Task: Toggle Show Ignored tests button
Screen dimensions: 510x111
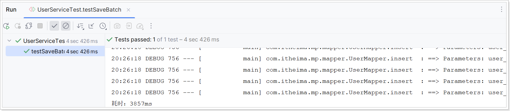Action: pyautogui.click(x=66, y=26)
